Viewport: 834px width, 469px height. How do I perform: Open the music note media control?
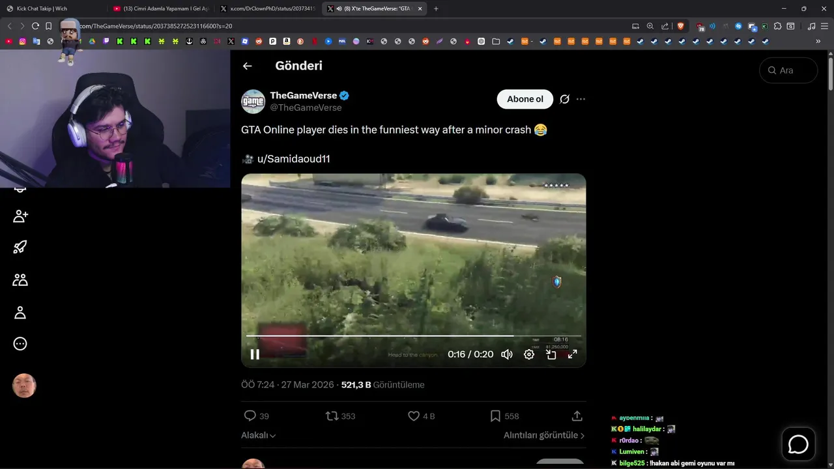[x=811, y=26]
